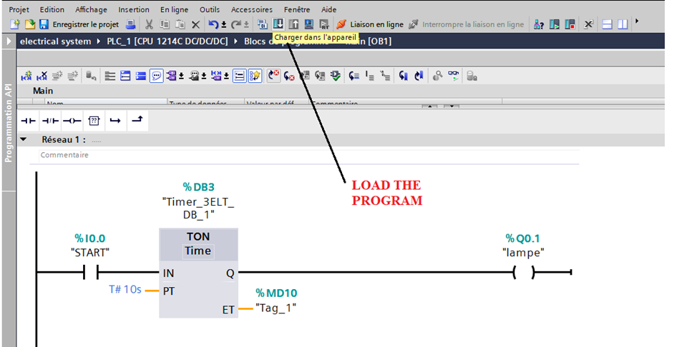Collapse the Réseau 1 network
This screenshot has width=697, height=347.
click(x=24, y=140)
